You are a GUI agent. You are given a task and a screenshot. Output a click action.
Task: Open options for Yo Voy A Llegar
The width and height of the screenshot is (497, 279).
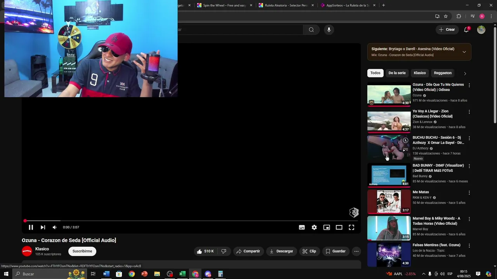[x=469, y=112]
